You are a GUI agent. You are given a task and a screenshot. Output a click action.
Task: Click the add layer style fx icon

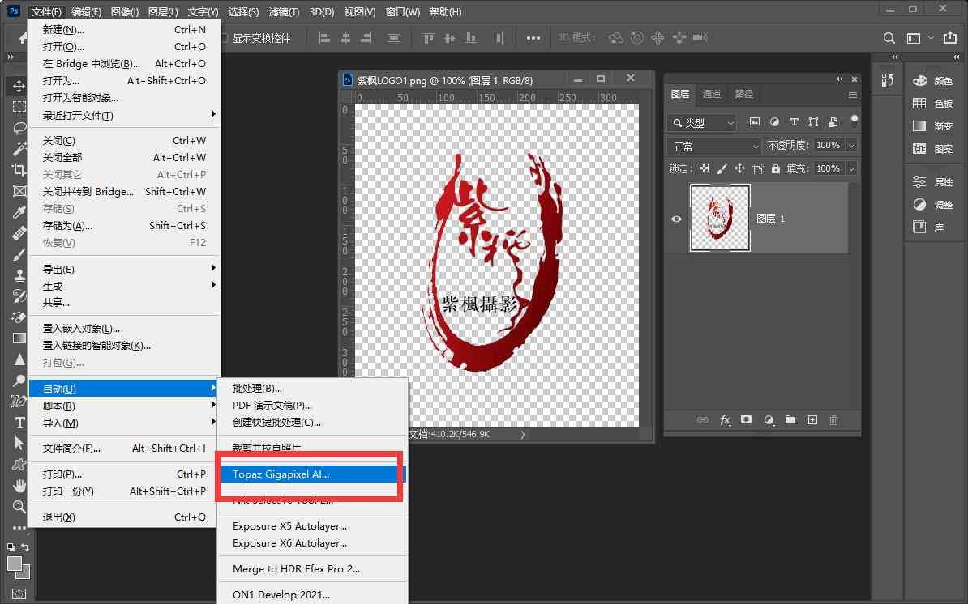coord(726,420)
